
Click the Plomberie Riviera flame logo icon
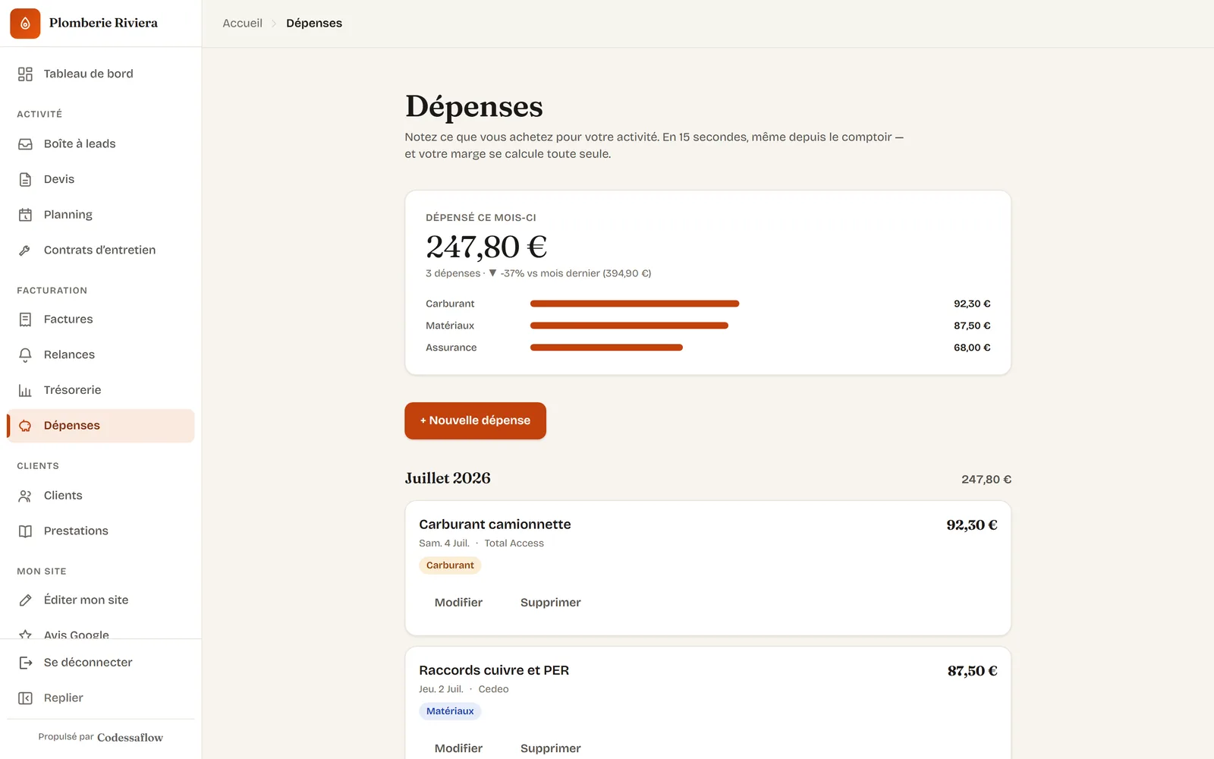coord(25,24)
